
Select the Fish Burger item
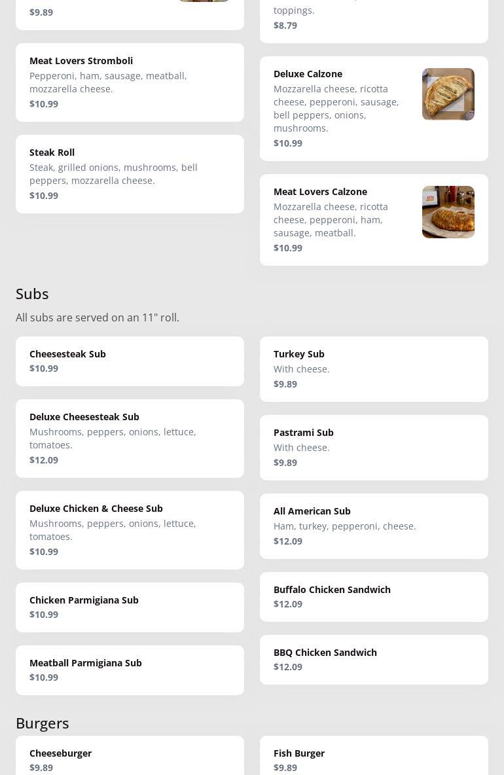[374, 758]
